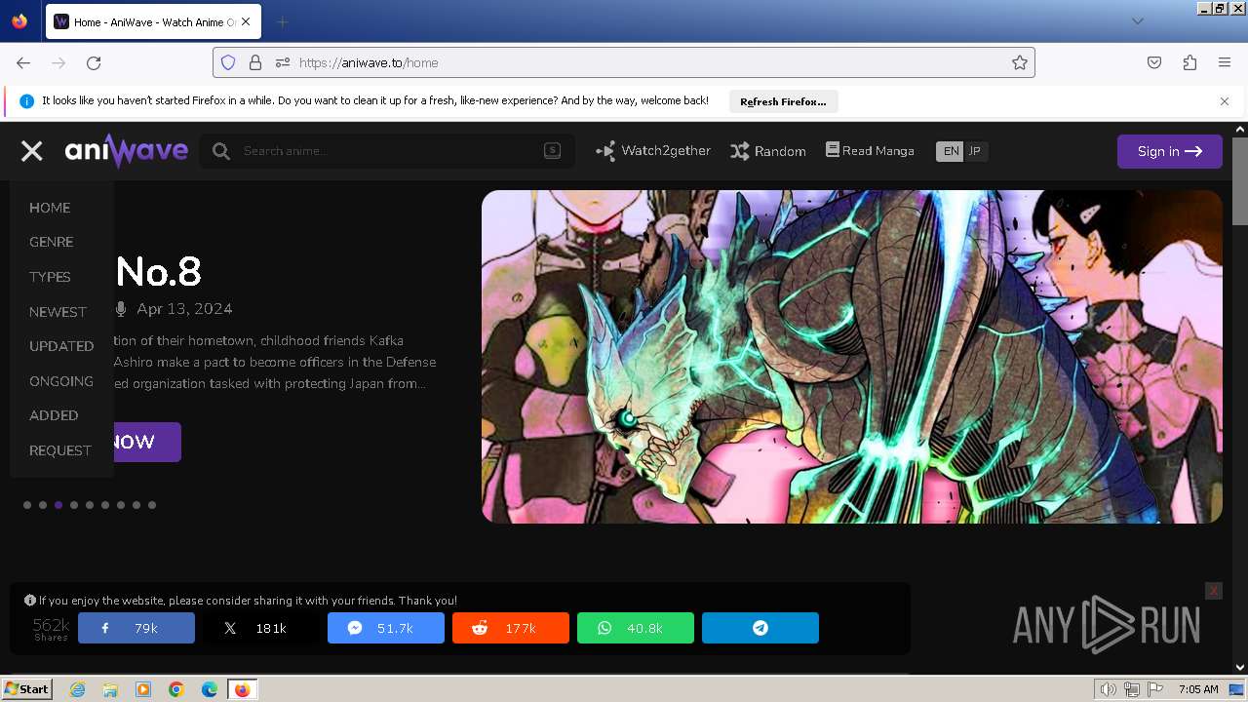Share on Facebook button 79k
The image size is (1248, 702).
click(x=136, y=628)
